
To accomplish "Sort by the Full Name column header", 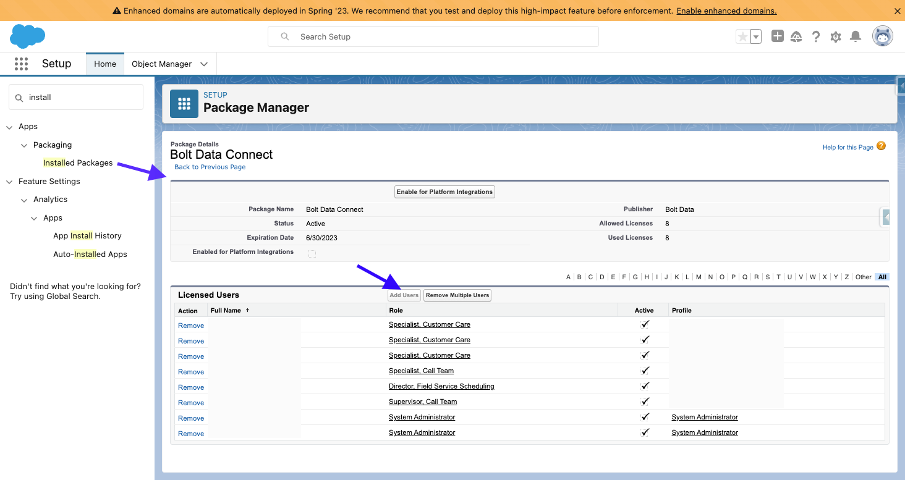I will click(x=226, y=310).
